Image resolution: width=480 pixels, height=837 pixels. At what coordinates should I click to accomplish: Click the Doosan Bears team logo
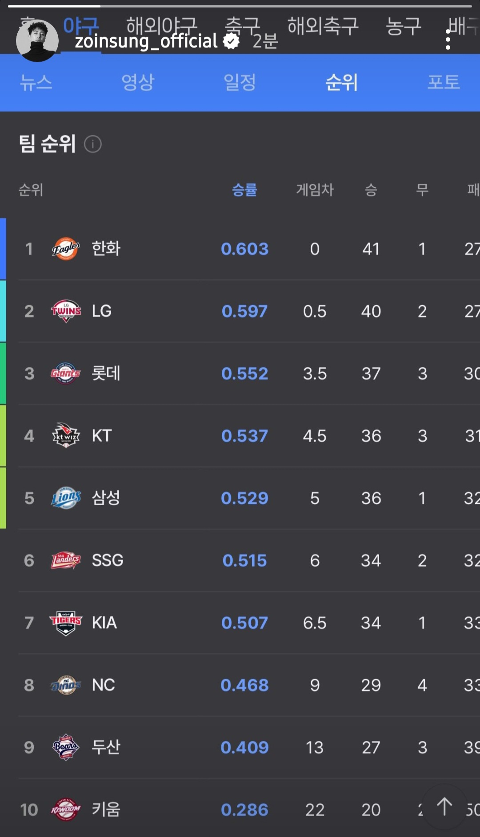point(66,747)
